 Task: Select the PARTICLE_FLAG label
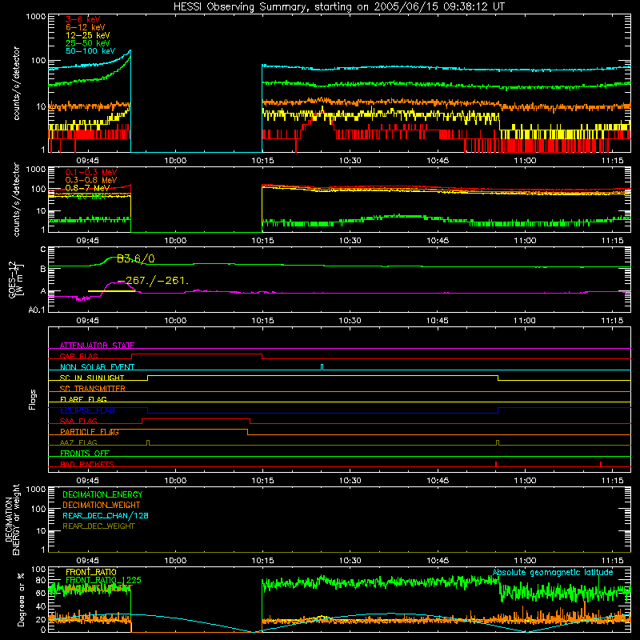pyautogui.click(x=90, y=432)
